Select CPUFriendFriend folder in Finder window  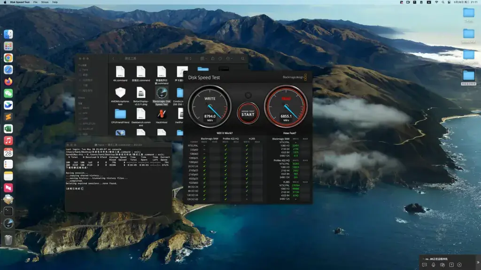click(120, 116)
